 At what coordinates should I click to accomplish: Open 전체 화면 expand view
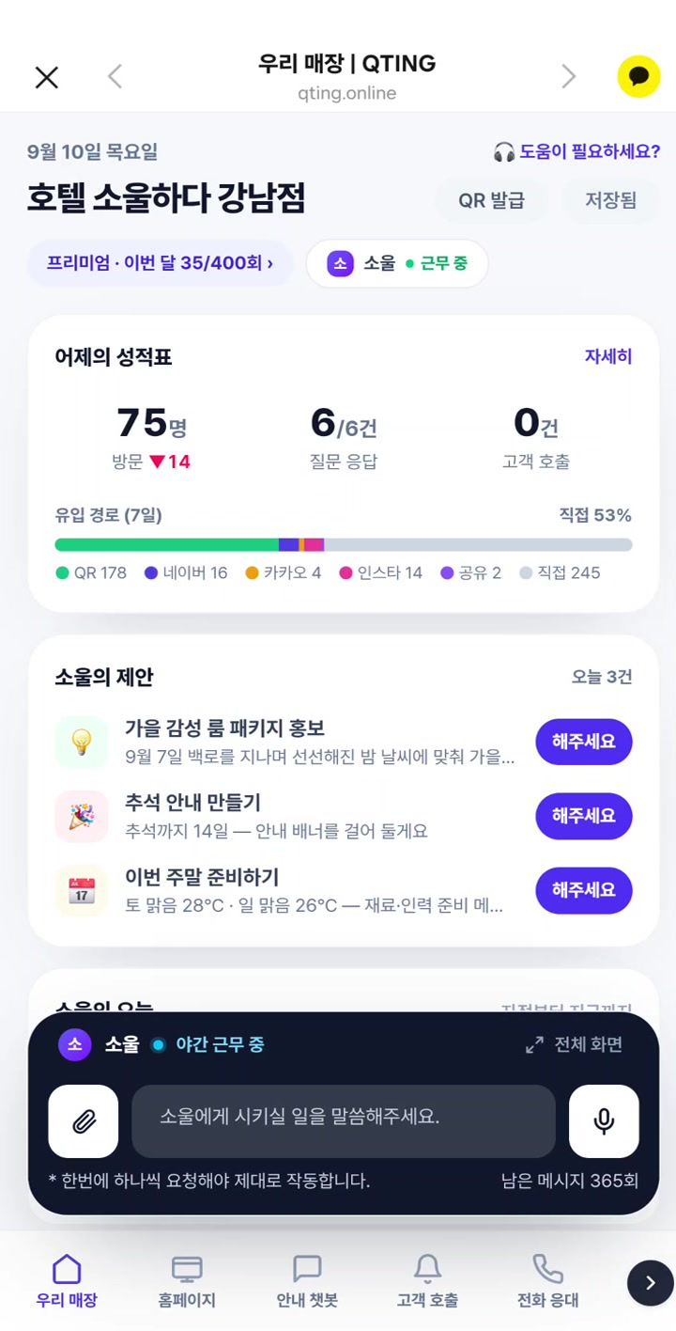574,1044
